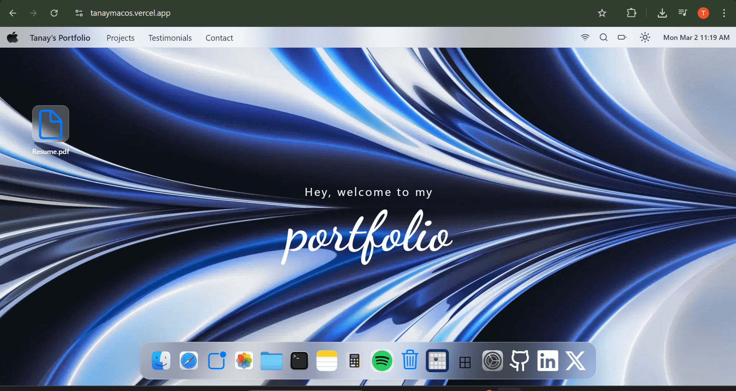The image size is (736, 391).
Task: Toggle the battery indicator in the menu bar
Action: pos(622,37)
